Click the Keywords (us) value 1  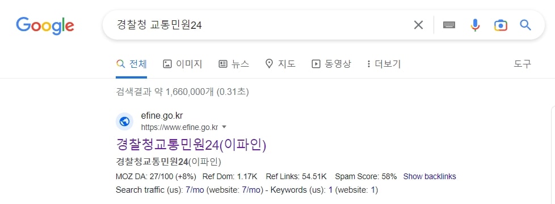coord(330,190)
